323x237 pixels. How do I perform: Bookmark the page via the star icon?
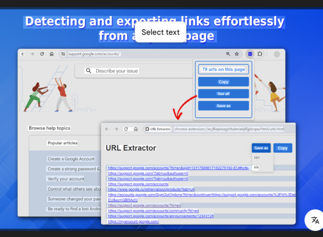pyautogui.click(x=237, y=54)
